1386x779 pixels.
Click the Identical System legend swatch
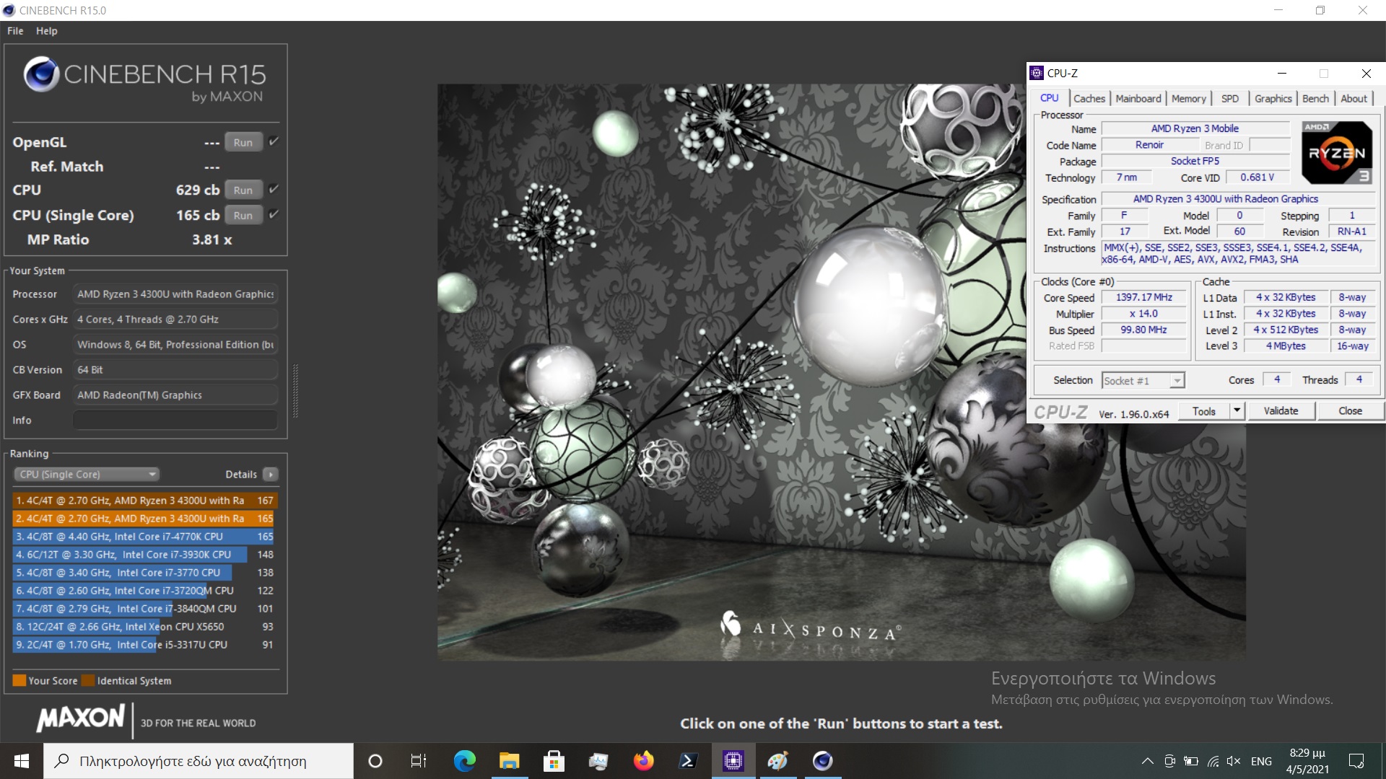88,680
